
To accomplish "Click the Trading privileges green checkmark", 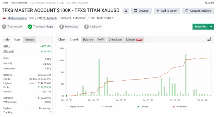I will pos(30,27).
